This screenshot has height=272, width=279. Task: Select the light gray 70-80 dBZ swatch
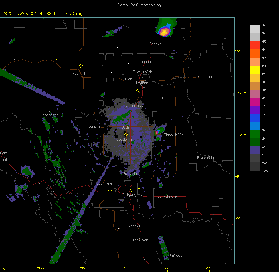pyautogui.click(x=254, y=29)
